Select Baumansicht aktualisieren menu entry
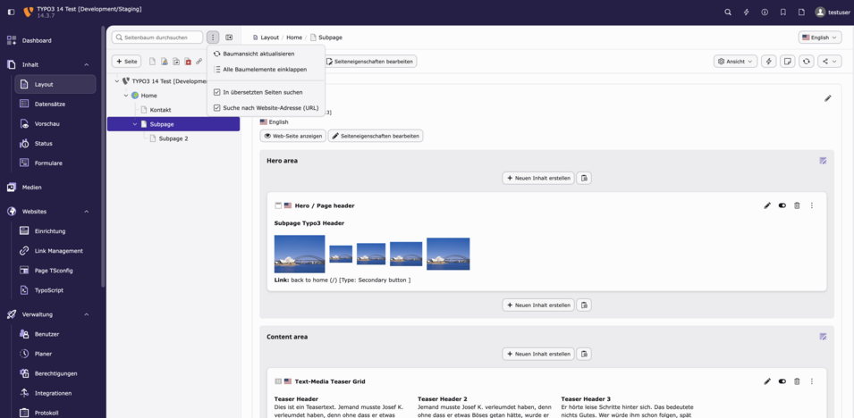 tap(266, 54)
